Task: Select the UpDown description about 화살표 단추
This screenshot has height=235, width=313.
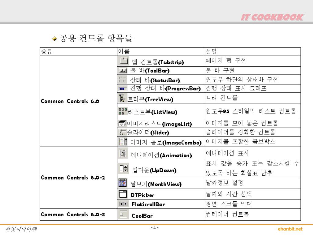Action: 252,168
